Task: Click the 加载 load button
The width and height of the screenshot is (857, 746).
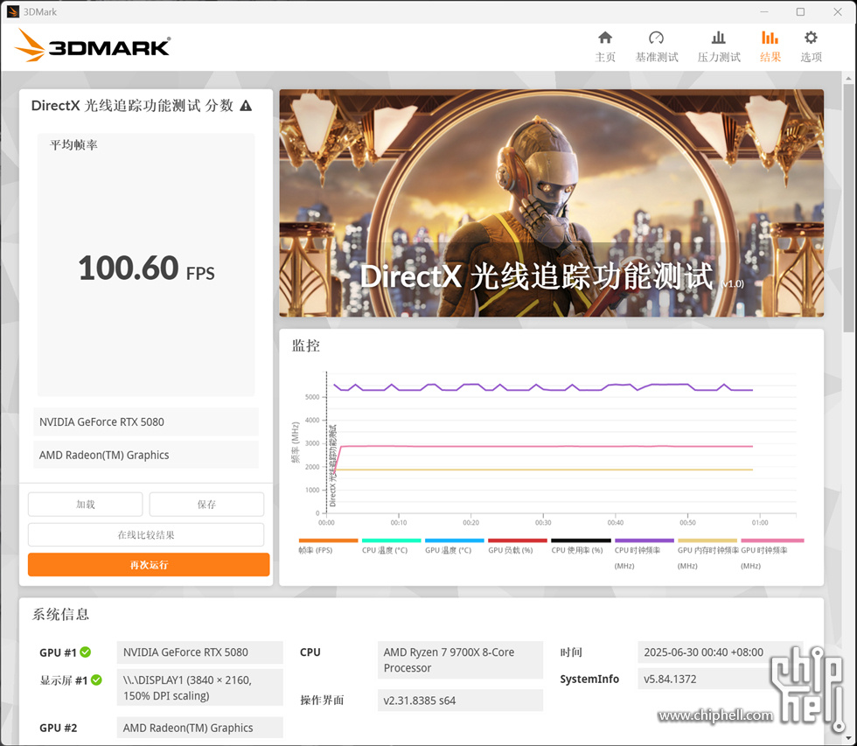Action: tap(86, 505)
